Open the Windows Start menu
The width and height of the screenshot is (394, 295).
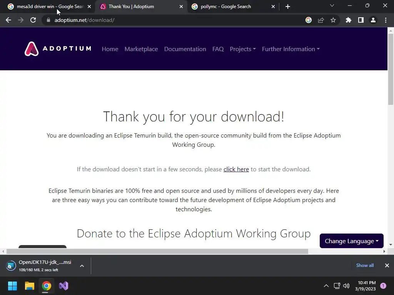(12, 286)
